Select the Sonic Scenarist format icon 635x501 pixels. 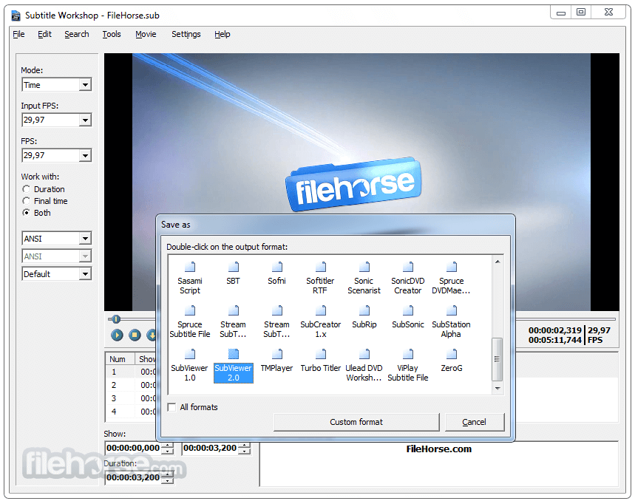[x=364, y=267]
